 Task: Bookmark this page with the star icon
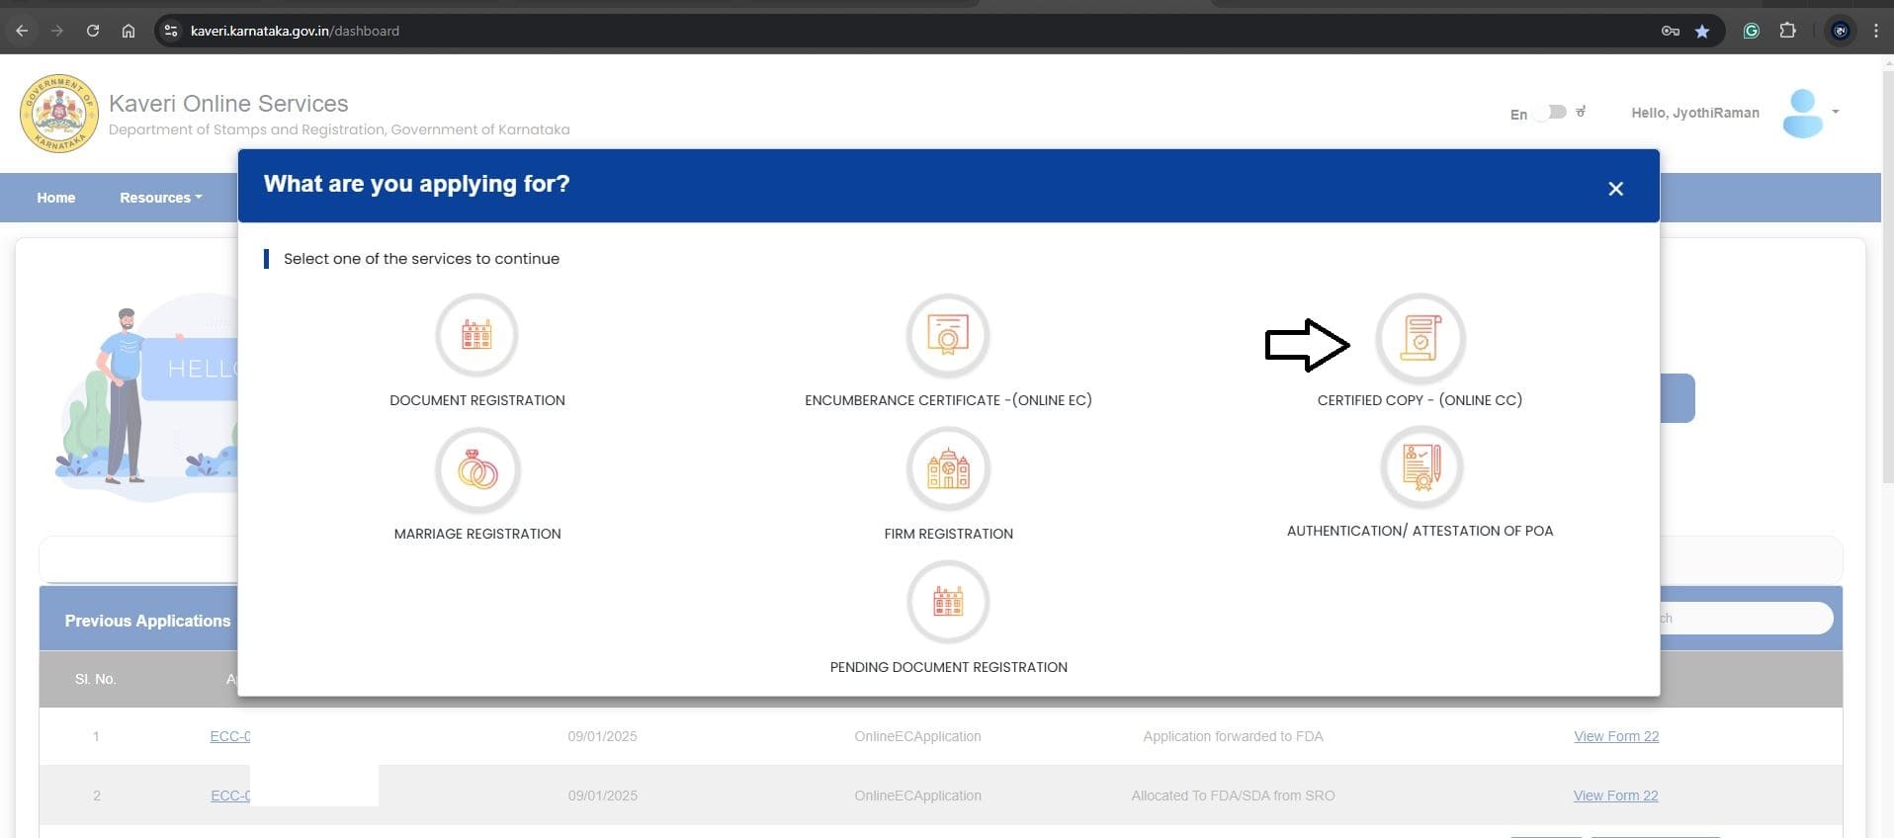point(1701,31)
